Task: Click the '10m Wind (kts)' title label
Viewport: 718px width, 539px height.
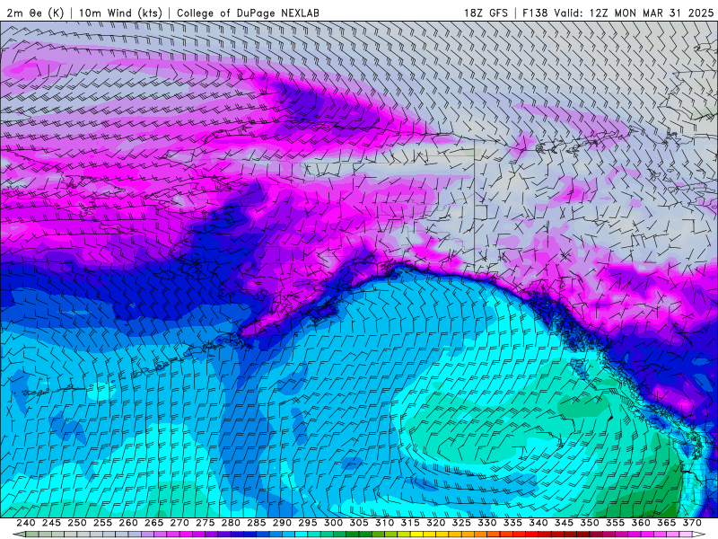Action: coord(120,13)
